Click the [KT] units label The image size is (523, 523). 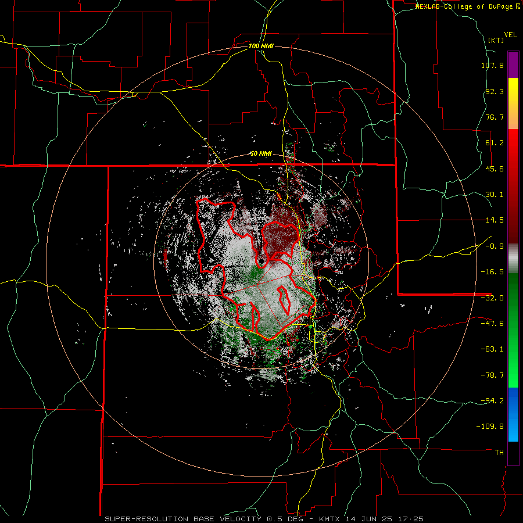496,40
